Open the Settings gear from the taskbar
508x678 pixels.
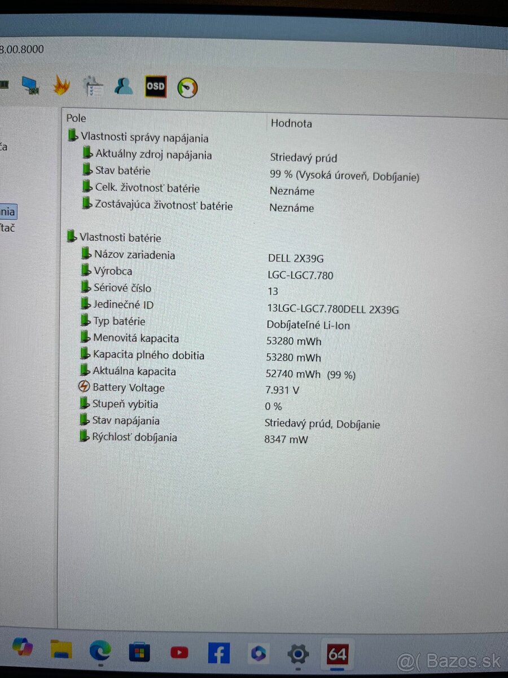298,653
